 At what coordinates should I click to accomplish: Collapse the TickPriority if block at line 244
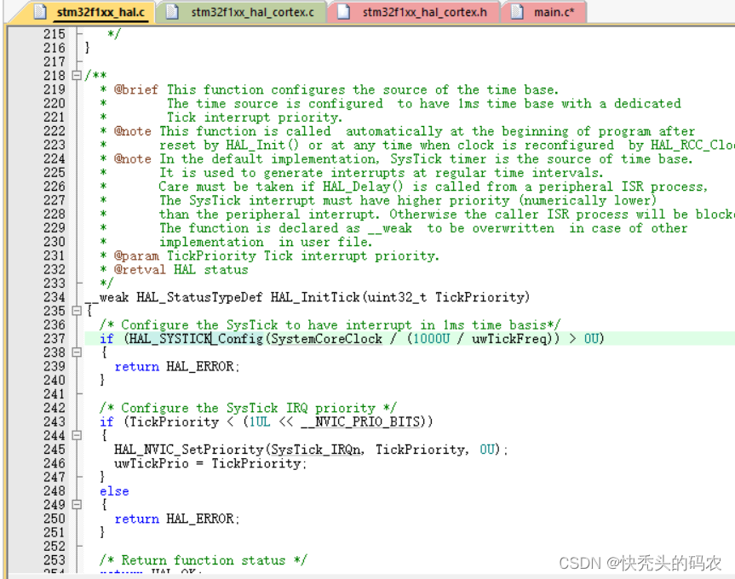coord(76,435)
